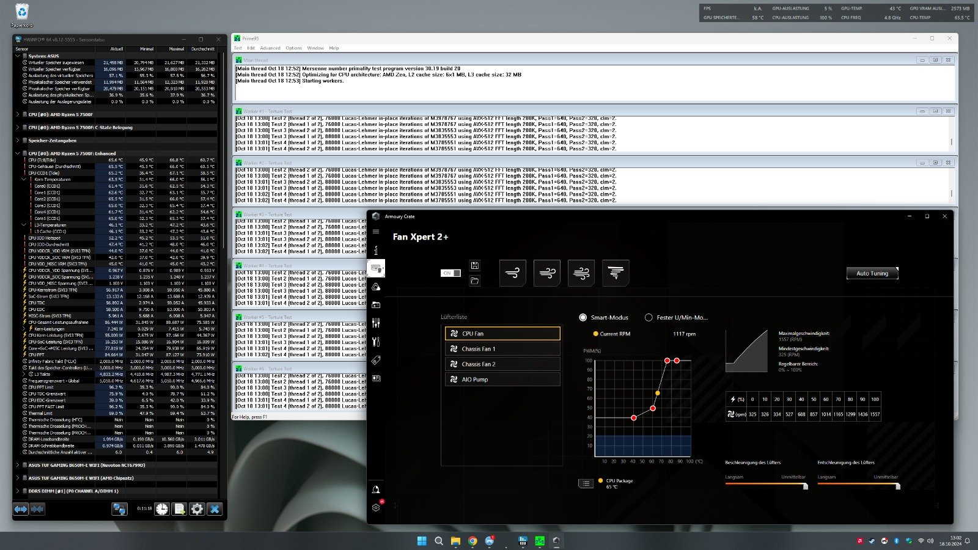Open the Window menu in Prime95

click(x=315, y=48)
